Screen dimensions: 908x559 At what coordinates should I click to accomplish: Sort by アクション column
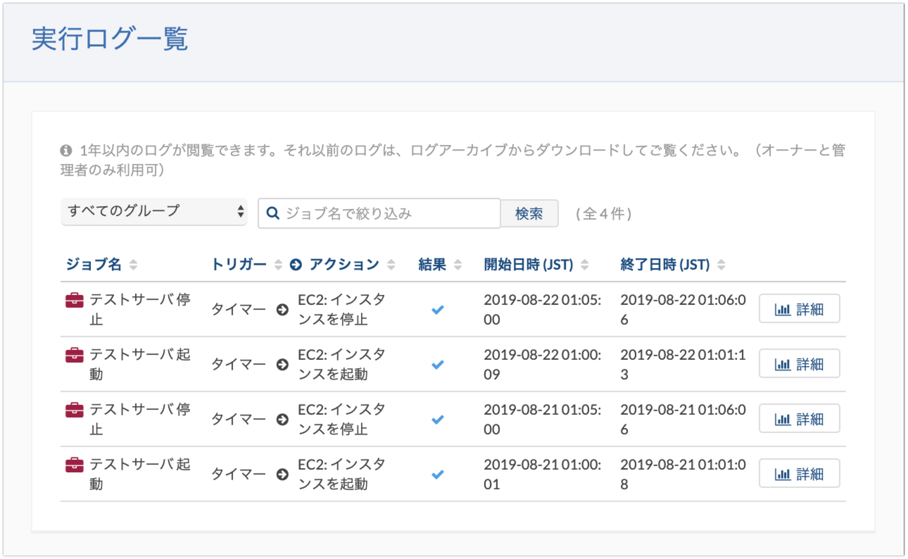coord(391,265)
